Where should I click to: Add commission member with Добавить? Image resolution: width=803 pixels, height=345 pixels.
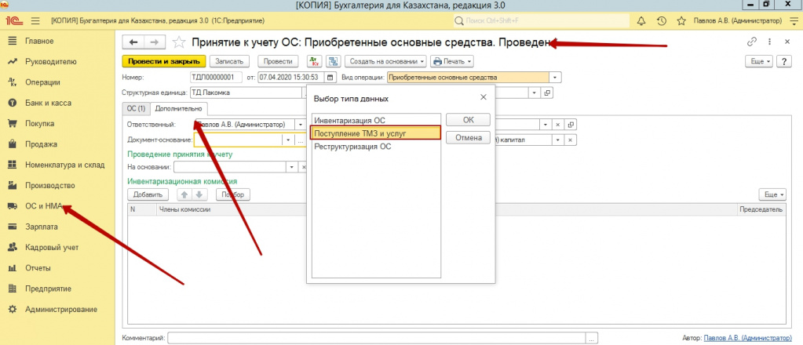(148, 194)
